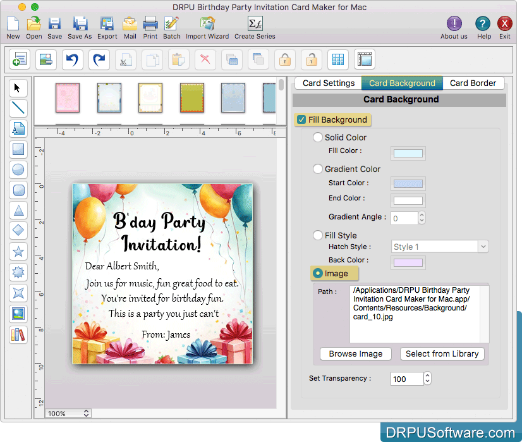
Task: Open the Card Settings tab
Action: click(x=327, y=83)
